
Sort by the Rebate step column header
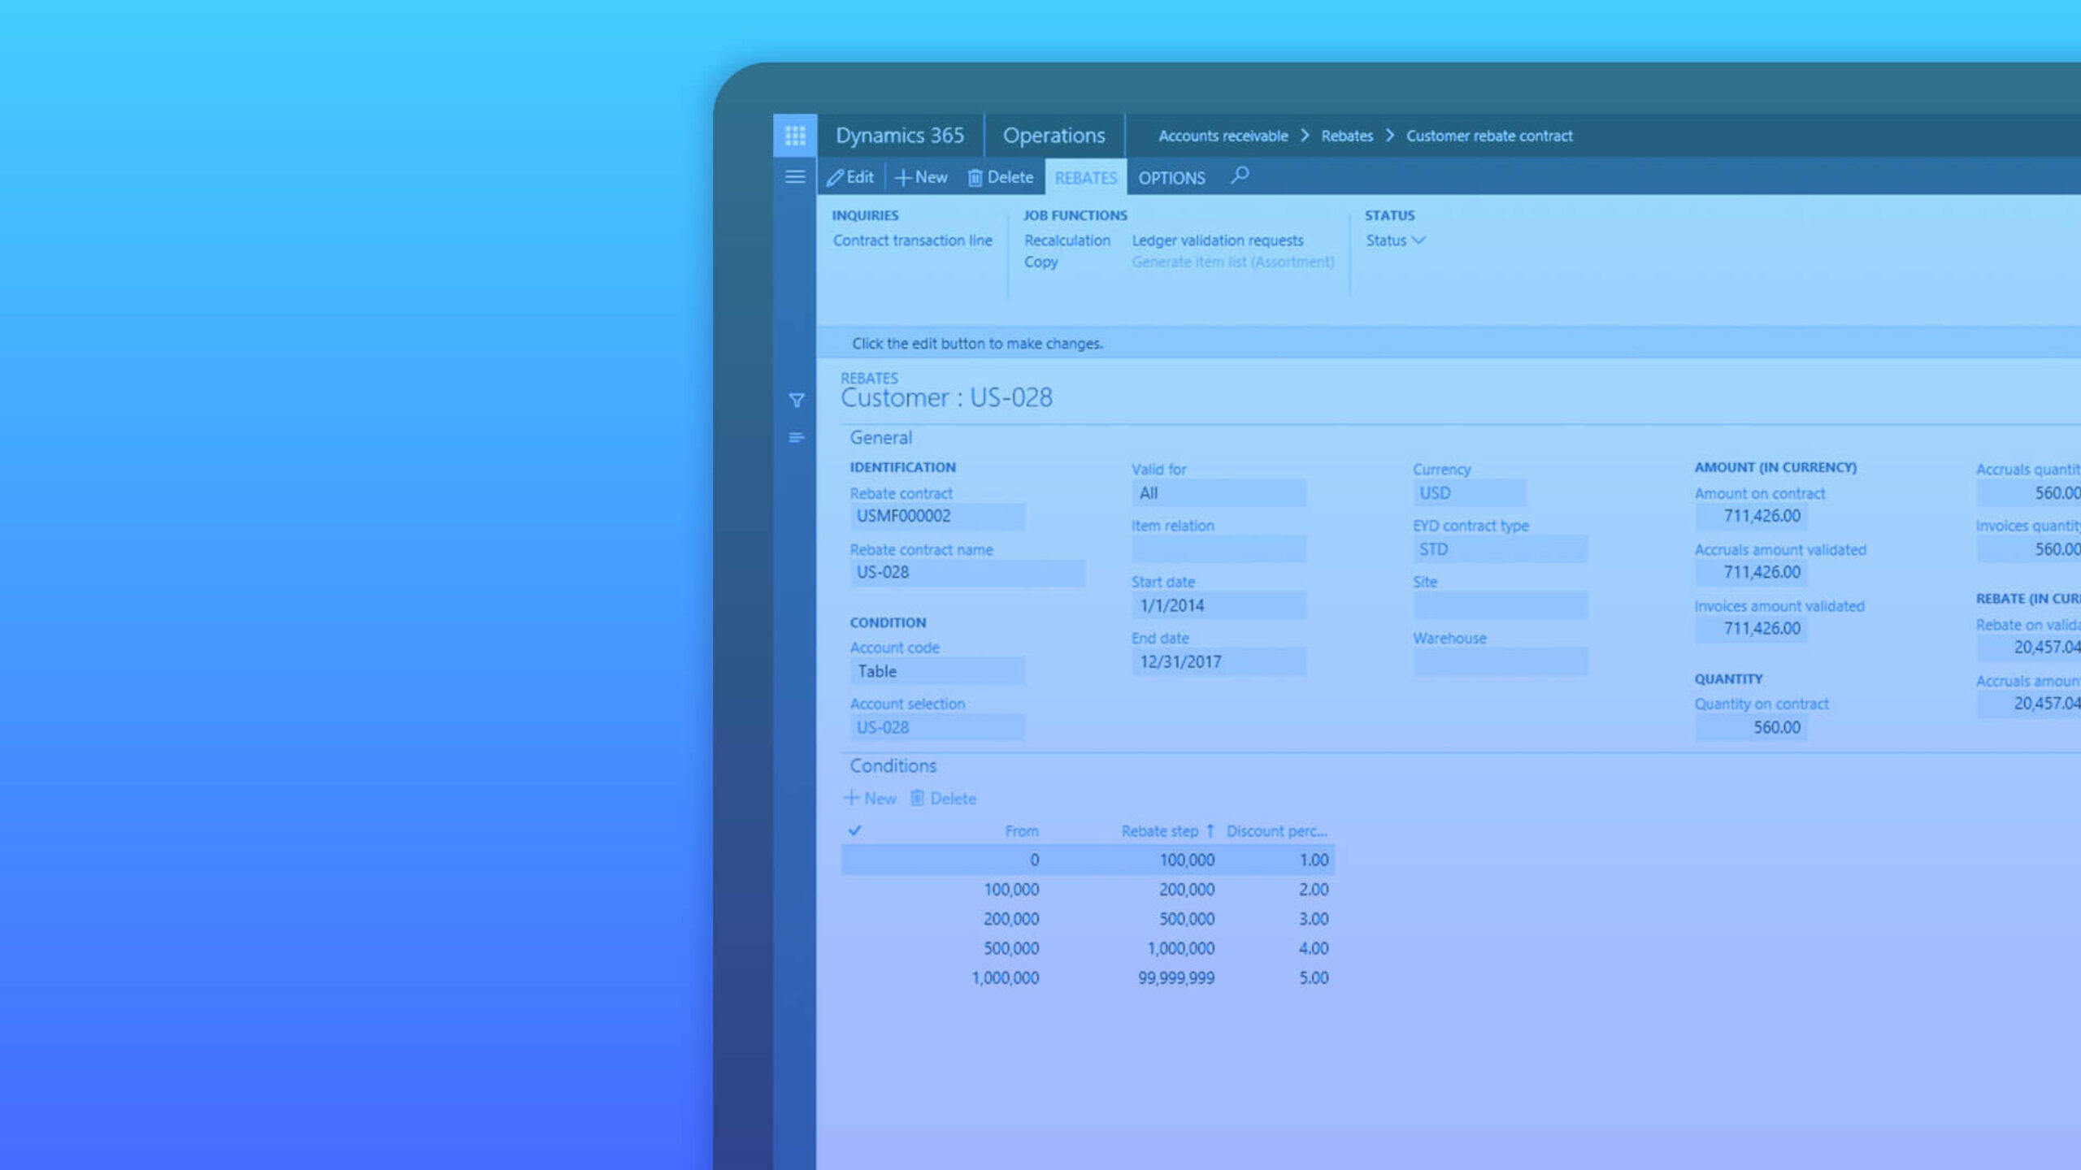point(1159,831)
